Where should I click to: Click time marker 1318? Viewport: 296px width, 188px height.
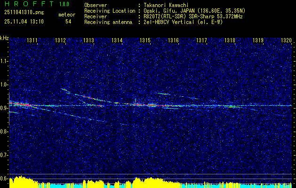click(x=230, y=40)
